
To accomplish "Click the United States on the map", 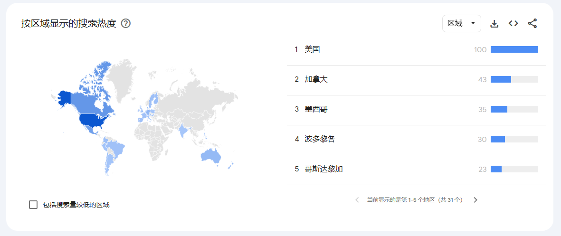I will (95, 121).
